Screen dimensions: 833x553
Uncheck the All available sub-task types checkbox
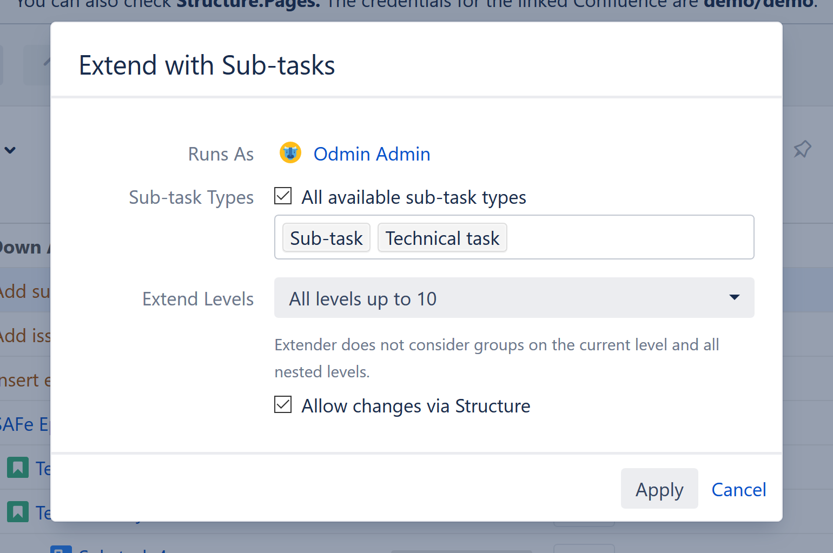[282, 196]
